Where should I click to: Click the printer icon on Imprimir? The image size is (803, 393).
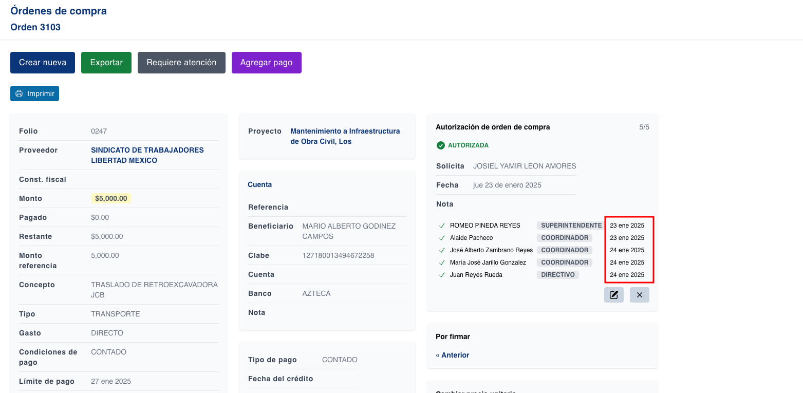pos(19,93)
